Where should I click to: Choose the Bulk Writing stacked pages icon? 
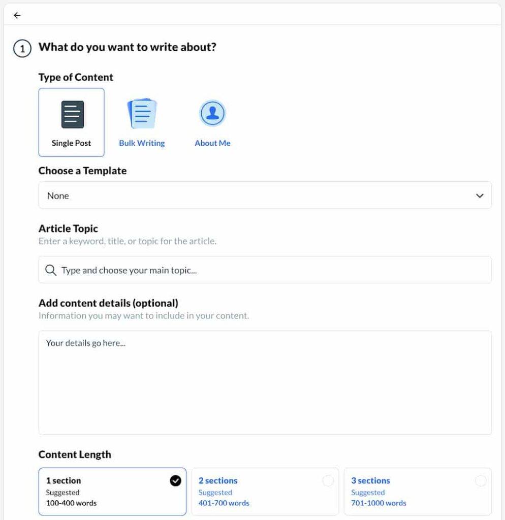pos(142,114)
